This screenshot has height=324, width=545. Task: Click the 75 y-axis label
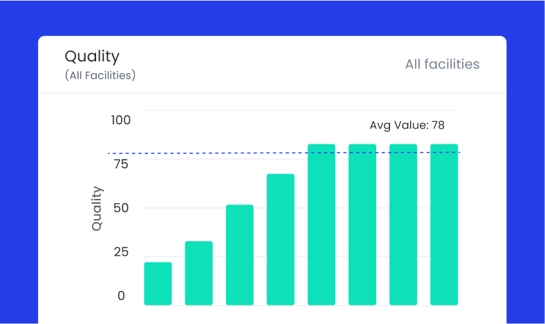pos(120,164)
